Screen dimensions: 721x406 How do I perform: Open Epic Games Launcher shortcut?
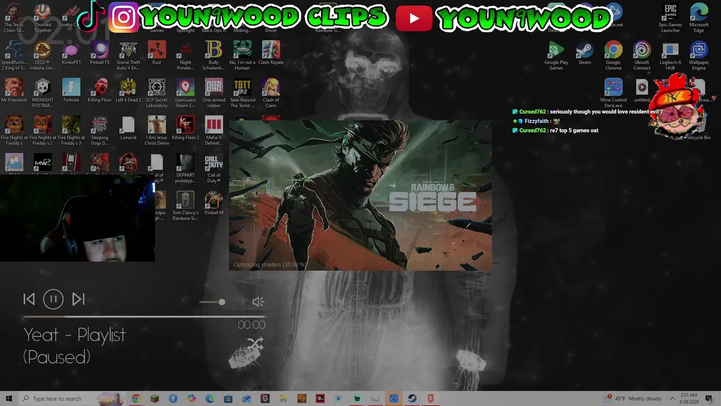pos(670,18)
